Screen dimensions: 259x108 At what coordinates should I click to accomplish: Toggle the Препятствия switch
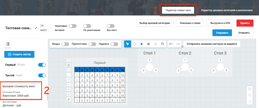(x=92, y=44)
